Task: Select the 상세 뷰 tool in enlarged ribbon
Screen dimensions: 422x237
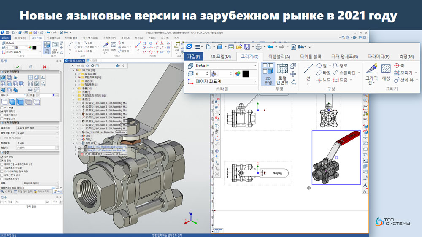Action: click(404, 80)
